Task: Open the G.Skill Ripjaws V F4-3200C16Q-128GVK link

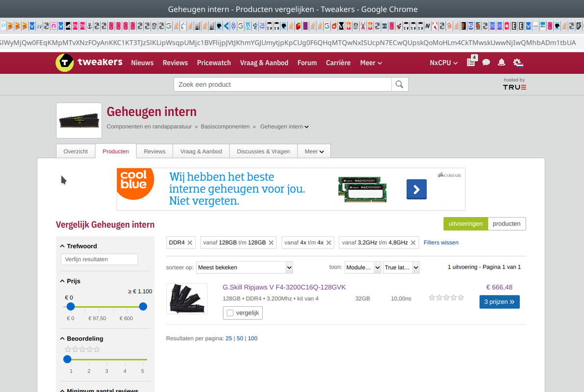Action: tap(284, 288)
